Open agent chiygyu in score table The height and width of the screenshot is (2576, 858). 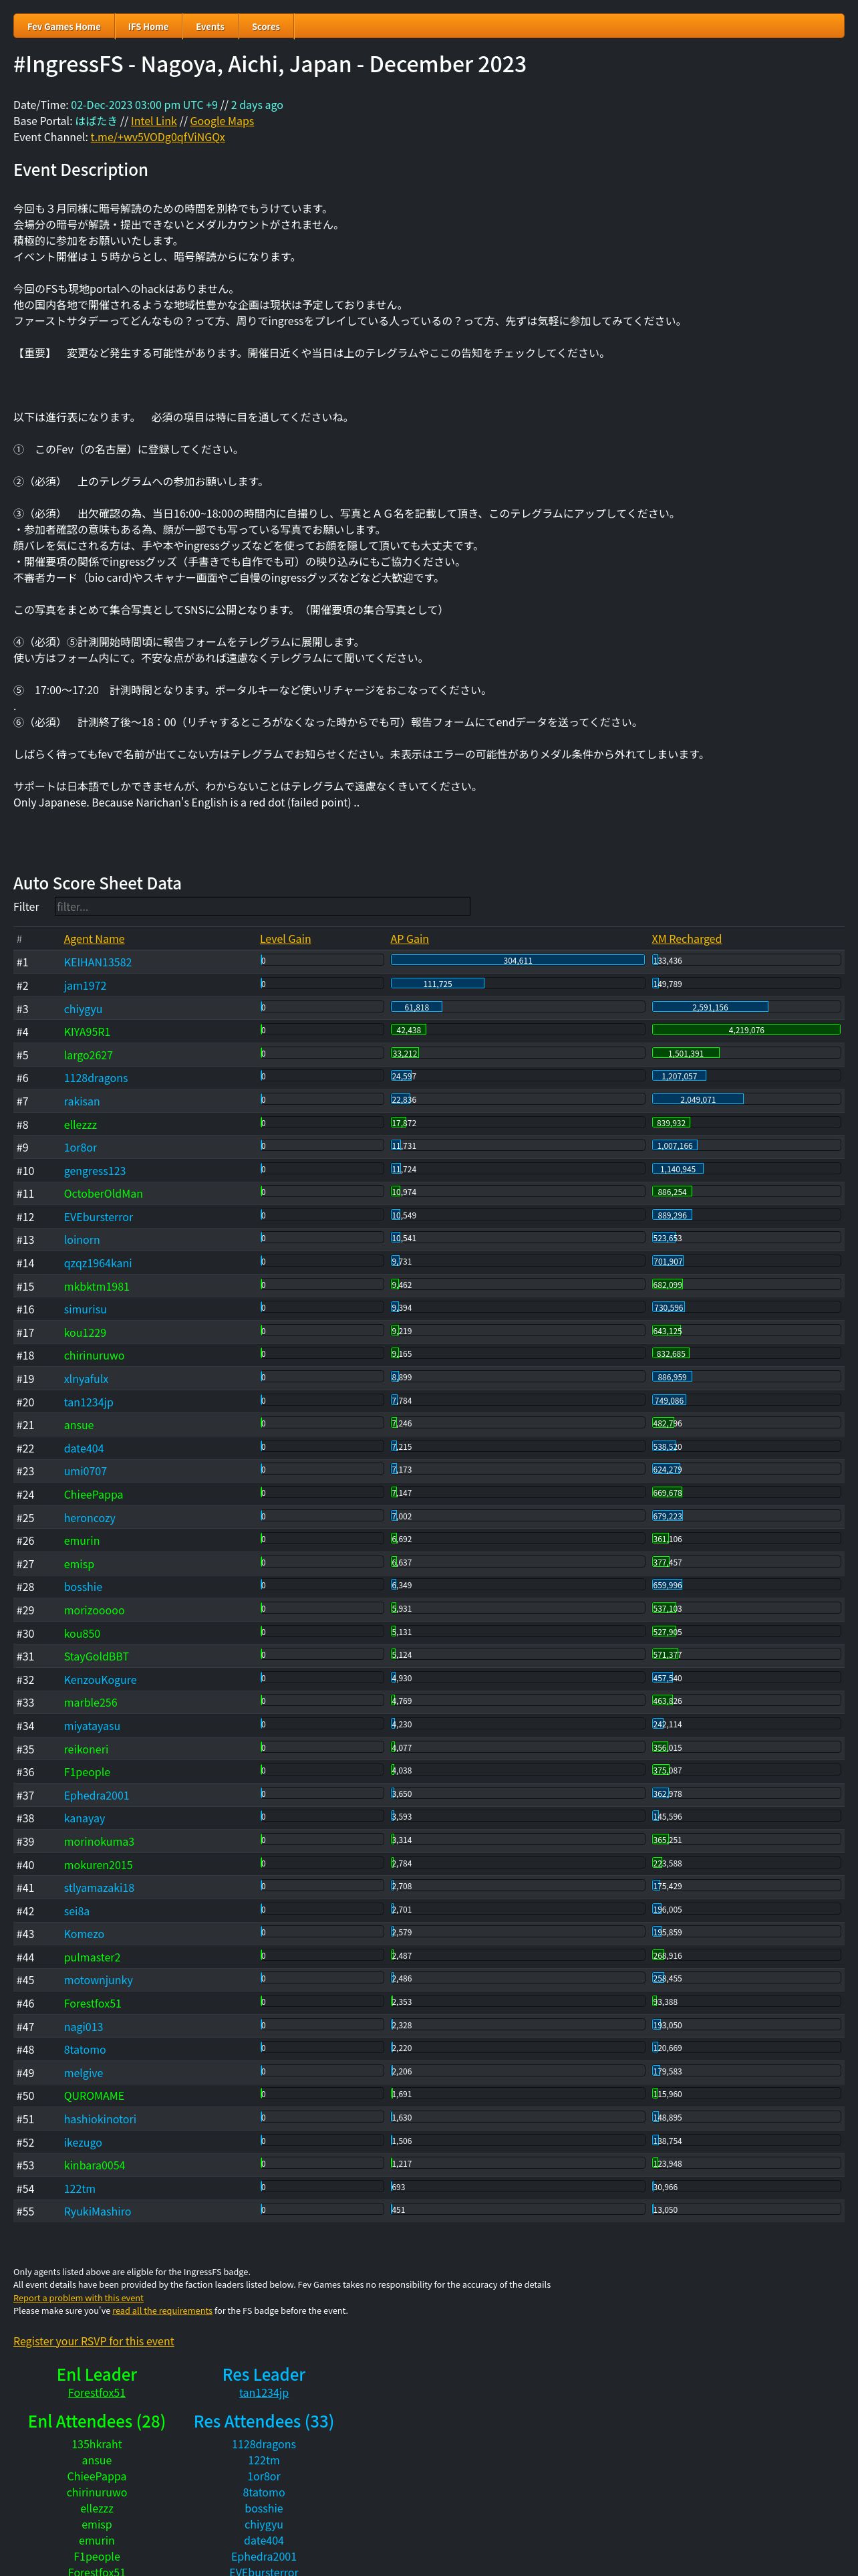(83, 1009)
